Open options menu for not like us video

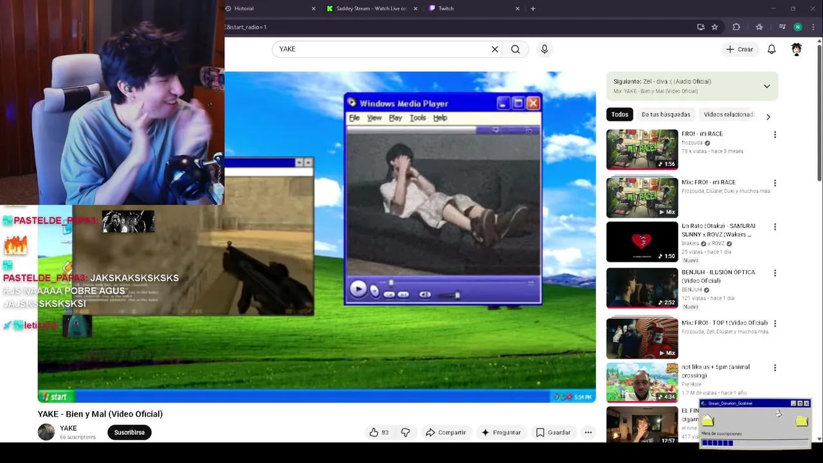point(775,368)
